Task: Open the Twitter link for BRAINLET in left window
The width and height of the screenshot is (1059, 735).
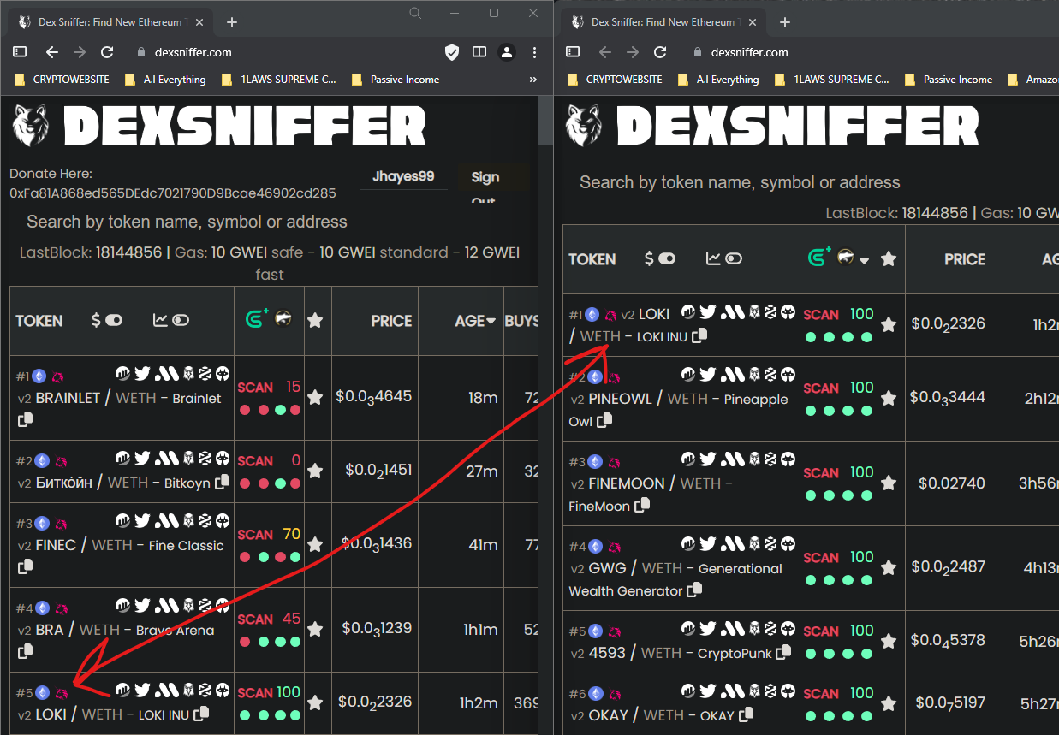Action: click(142, 373)
